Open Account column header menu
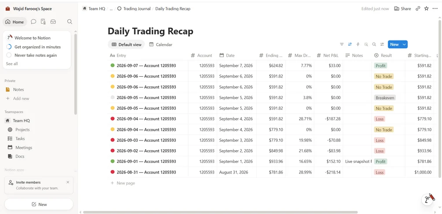The width and height of the screenshot is (442, 214). [203, 55]
